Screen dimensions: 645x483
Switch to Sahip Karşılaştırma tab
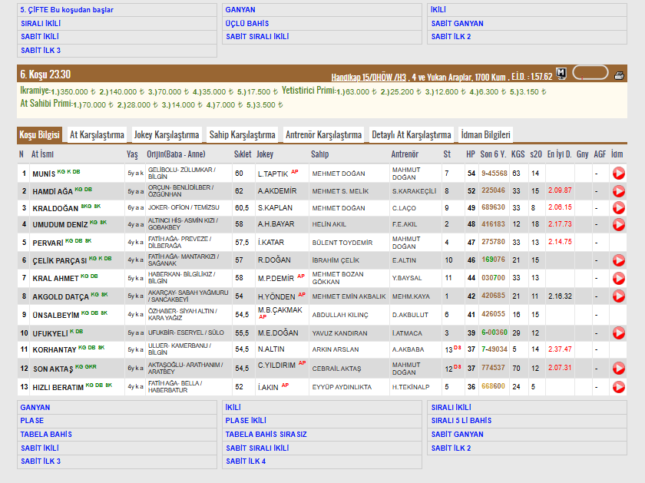click(243, 134)
